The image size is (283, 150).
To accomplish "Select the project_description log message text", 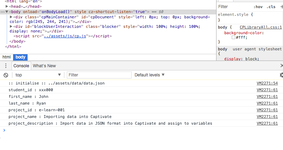I will (110, 123).
